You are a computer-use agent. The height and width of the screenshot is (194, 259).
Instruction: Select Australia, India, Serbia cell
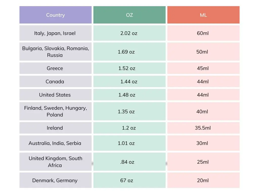point(55,143)
